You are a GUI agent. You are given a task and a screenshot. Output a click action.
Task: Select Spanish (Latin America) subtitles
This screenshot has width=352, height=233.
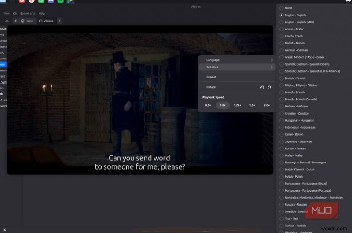click(x=310, y=71)
